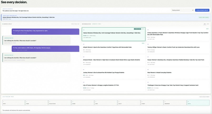Click the Recommendations panel header label
Viewport: 212px width, 114px height.
[87, 24]
